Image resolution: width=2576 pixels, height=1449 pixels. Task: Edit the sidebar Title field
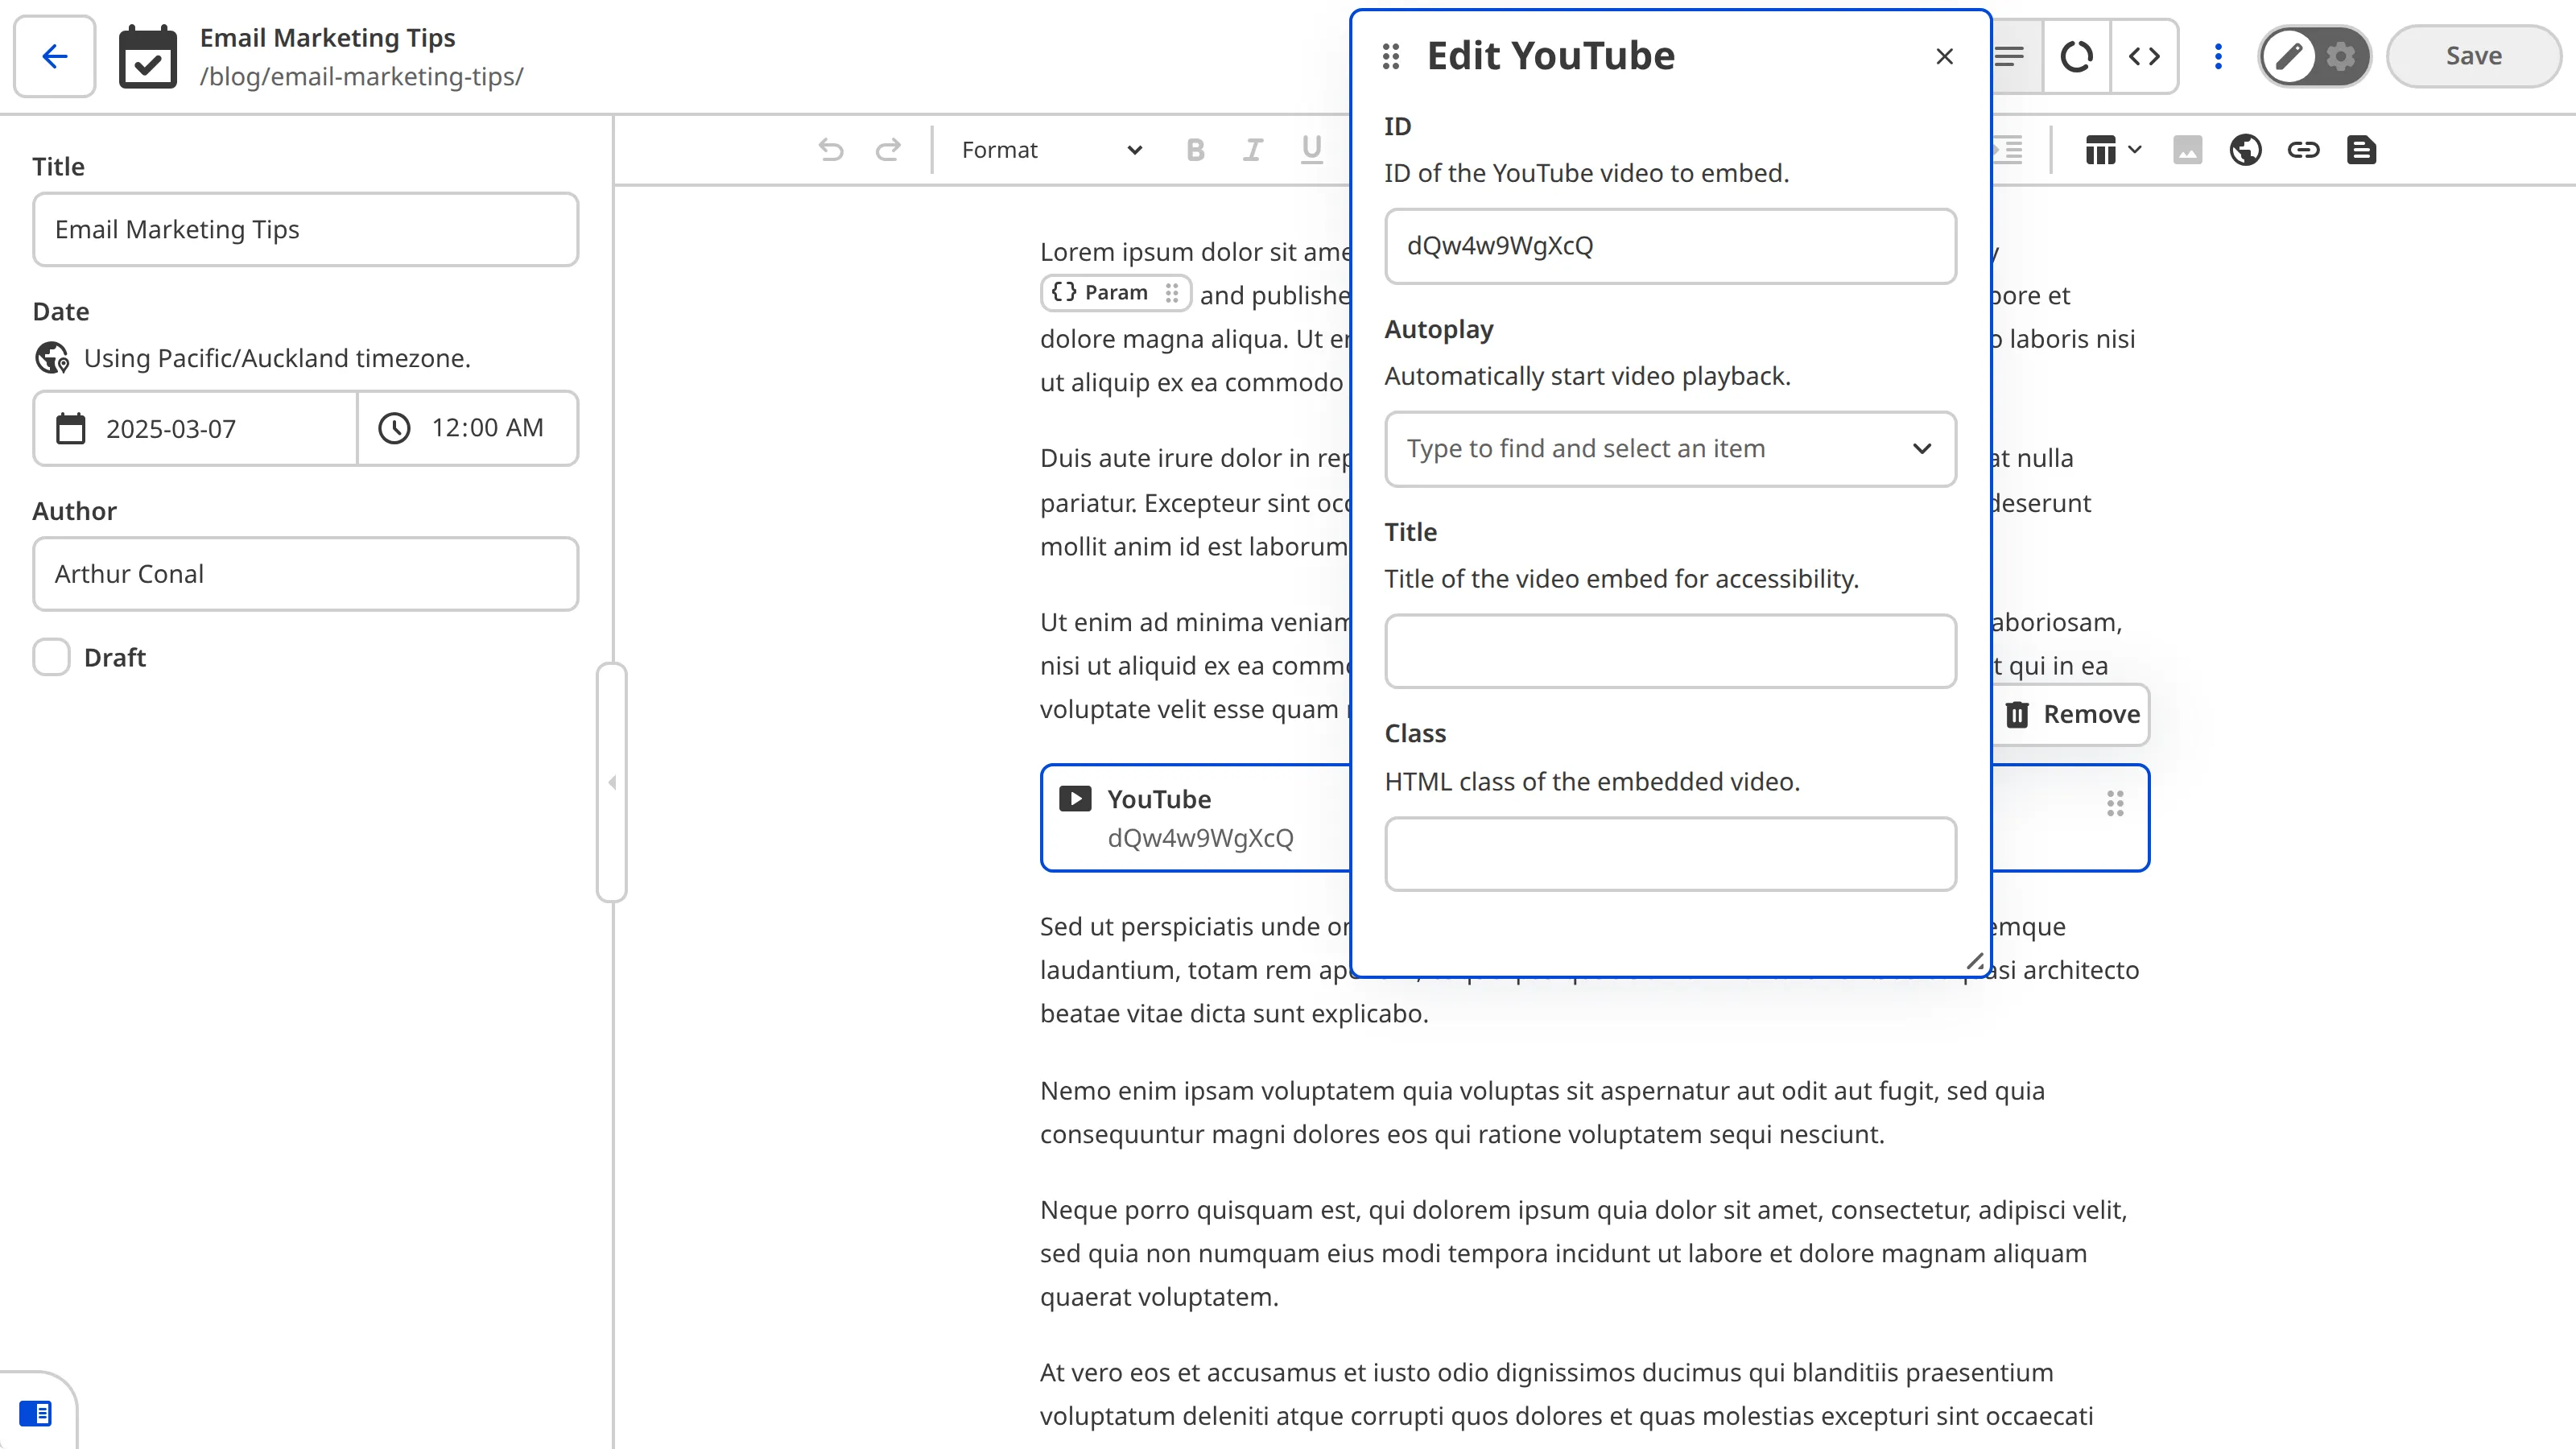(305, 230)
